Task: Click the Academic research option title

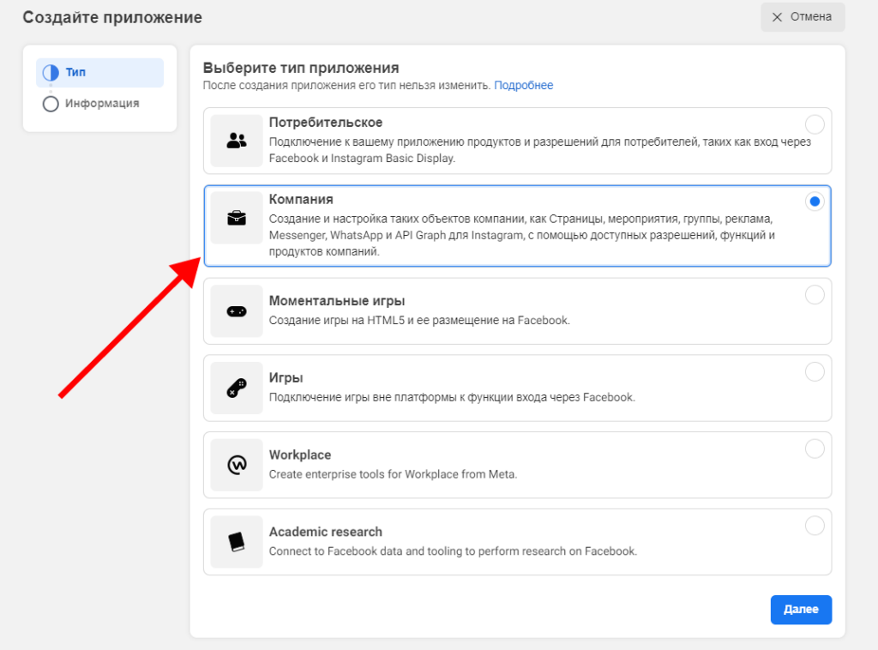Action: 325,532
